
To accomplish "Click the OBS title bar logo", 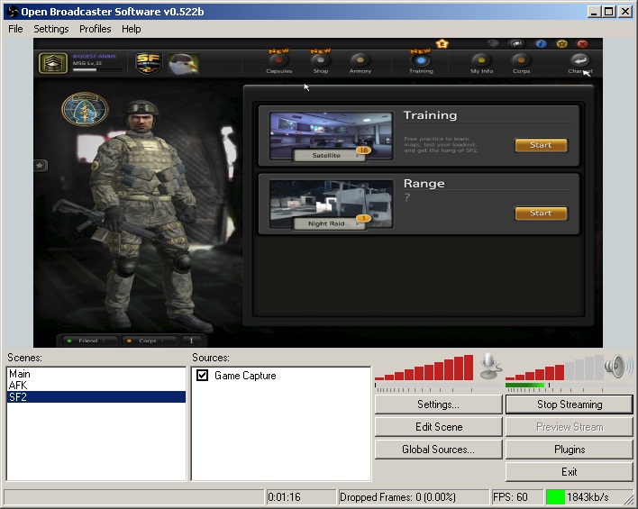I will 13,12.
